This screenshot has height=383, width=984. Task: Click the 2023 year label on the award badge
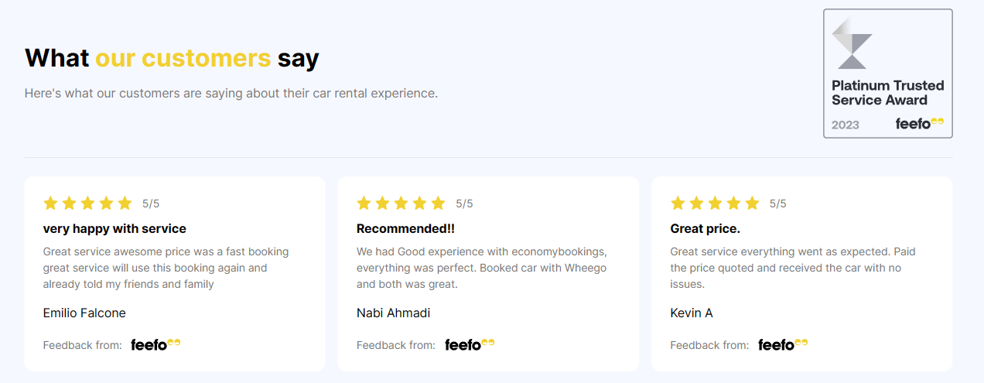coord(845,125)
